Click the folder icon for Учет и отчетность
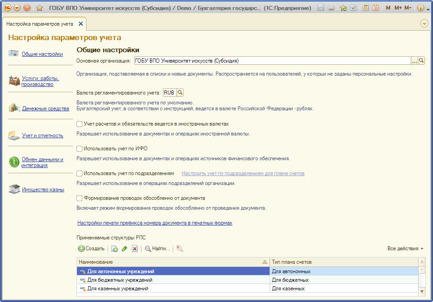433x302 pixels. pyautogui.click(x=14, y=135)
